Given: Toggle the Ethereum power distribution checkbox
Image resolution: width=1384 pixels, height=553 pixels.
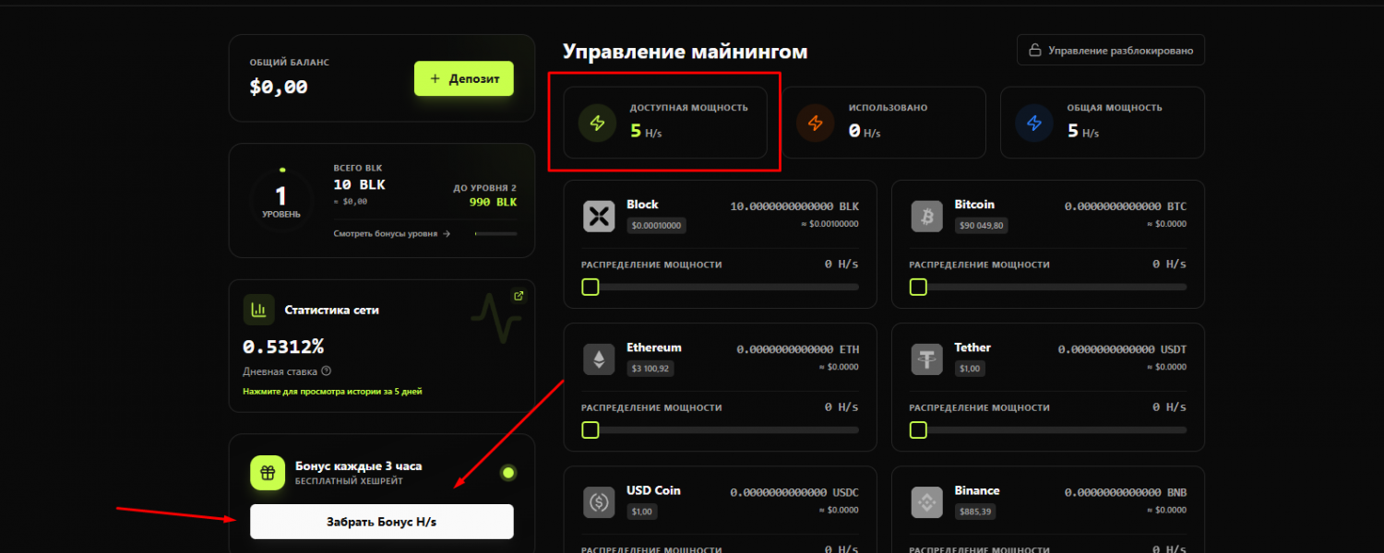Looking at the screenshot, I should [590, 429].
